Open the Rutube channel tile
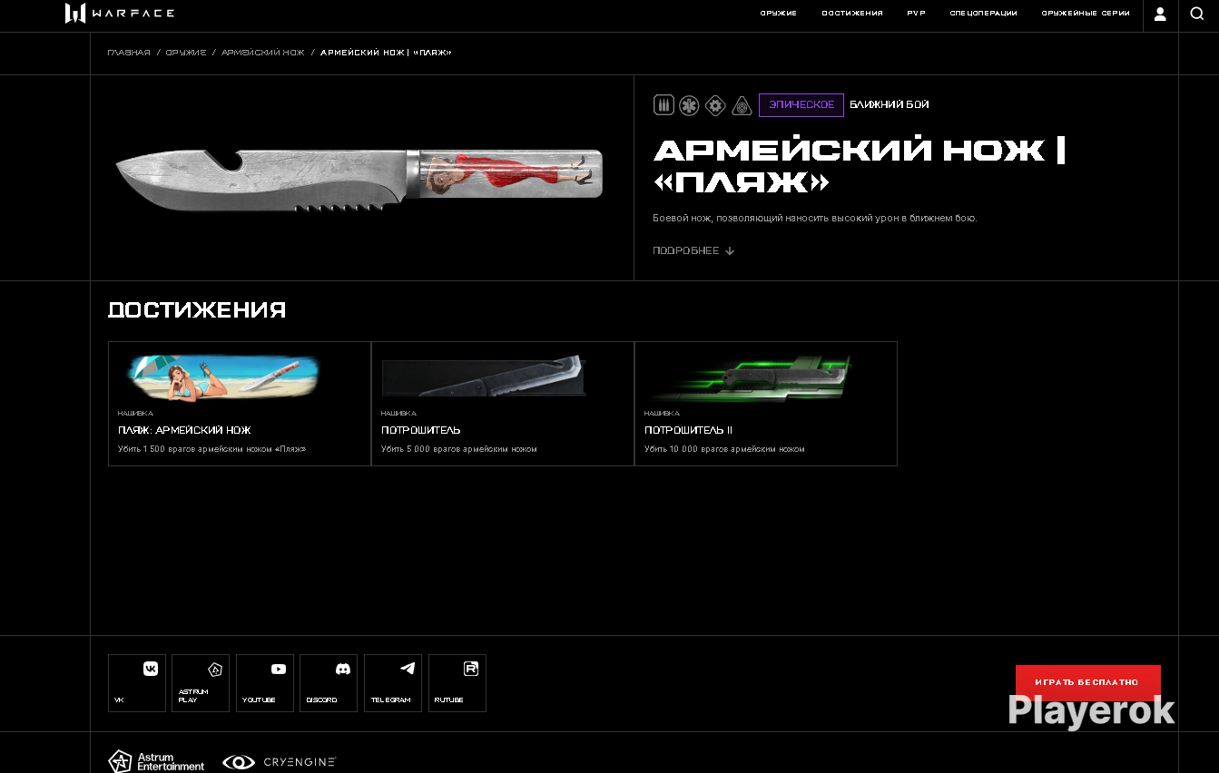This screenshot has width=1219, height=773. point(457,683)
